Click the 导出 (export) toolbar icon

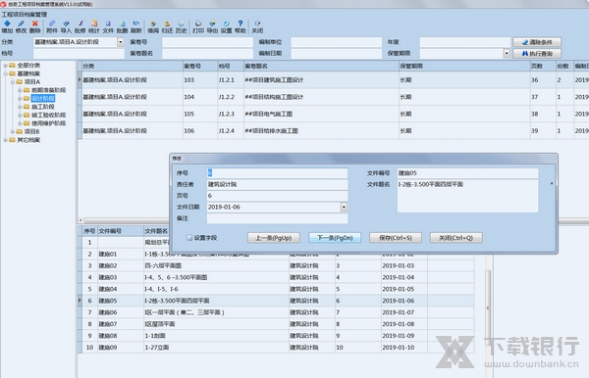pyautogui.click(x=212, y=26)
